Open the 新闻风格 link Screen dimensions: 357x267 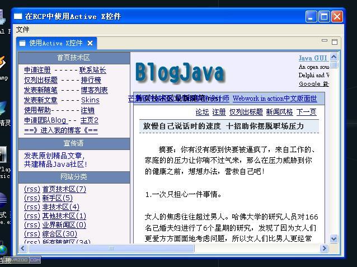coord(279,111)
